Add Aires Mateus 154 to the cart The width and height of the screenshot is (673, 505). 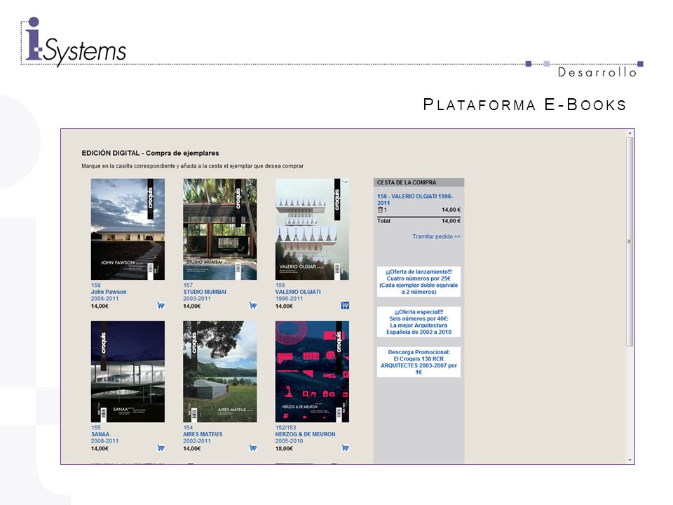pos(253,448)
